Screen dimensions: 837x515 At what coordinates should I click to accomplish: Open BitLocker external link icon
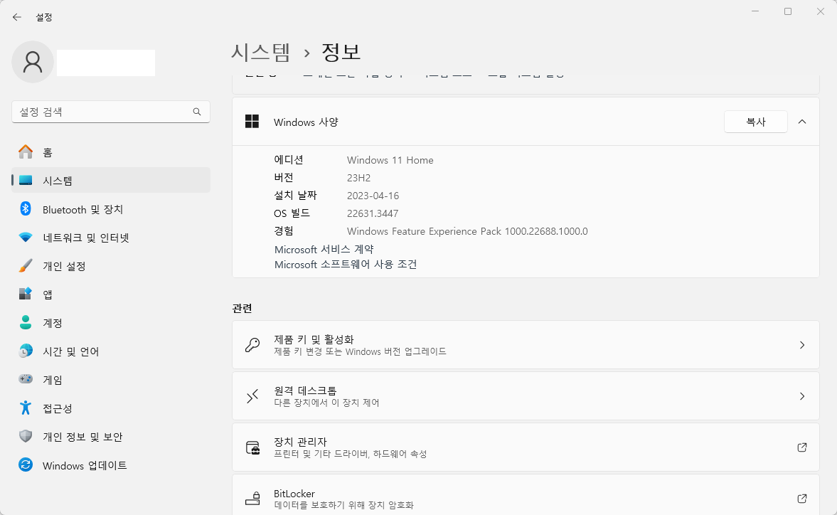801,499
